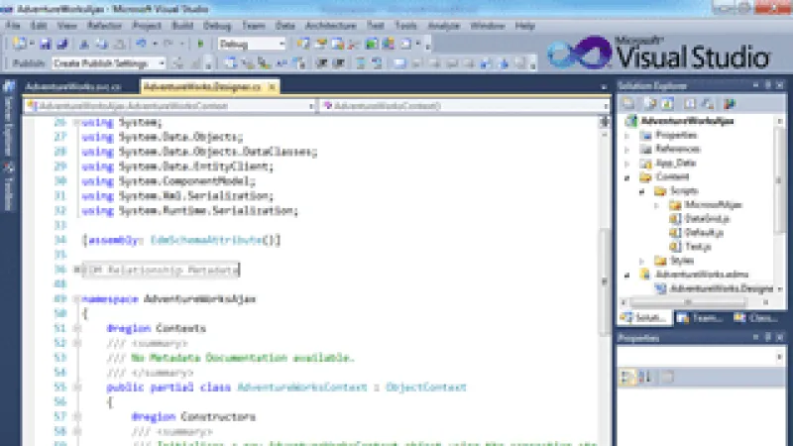Select AdventureWorks.Designer.cs in Solution Explorer
The height and width of the screenshot is (446, 793).
(722, 288)
